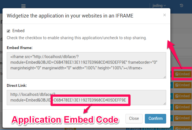Click the fourth Embed button in list

182,107
